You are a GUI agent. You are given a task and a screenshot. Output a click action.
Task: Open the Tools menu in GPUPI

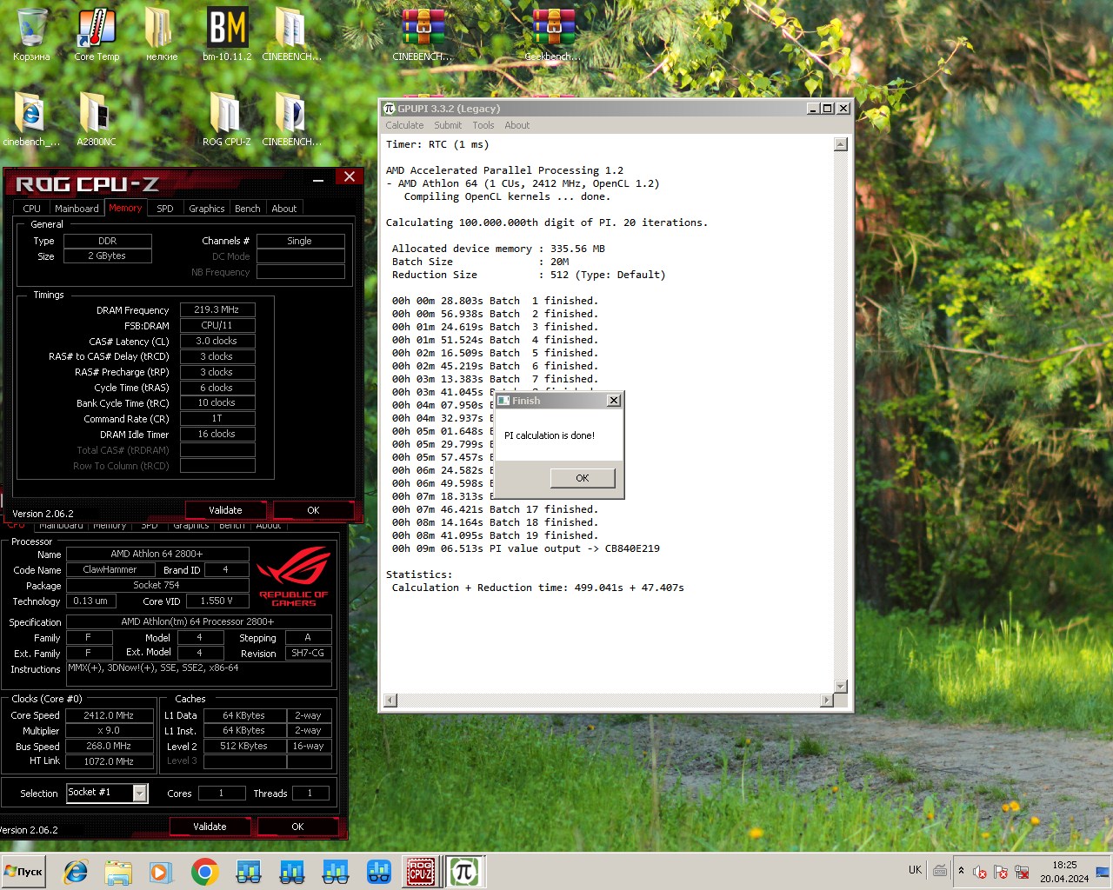pyautogui.click(x=483, y=125)
